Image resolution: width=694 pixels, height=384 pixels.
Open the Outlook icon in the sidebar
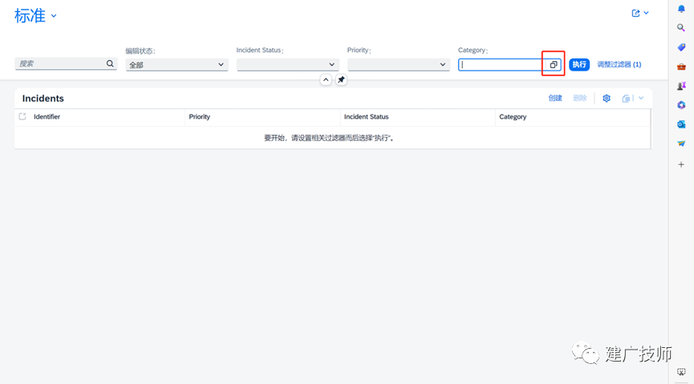681,125
